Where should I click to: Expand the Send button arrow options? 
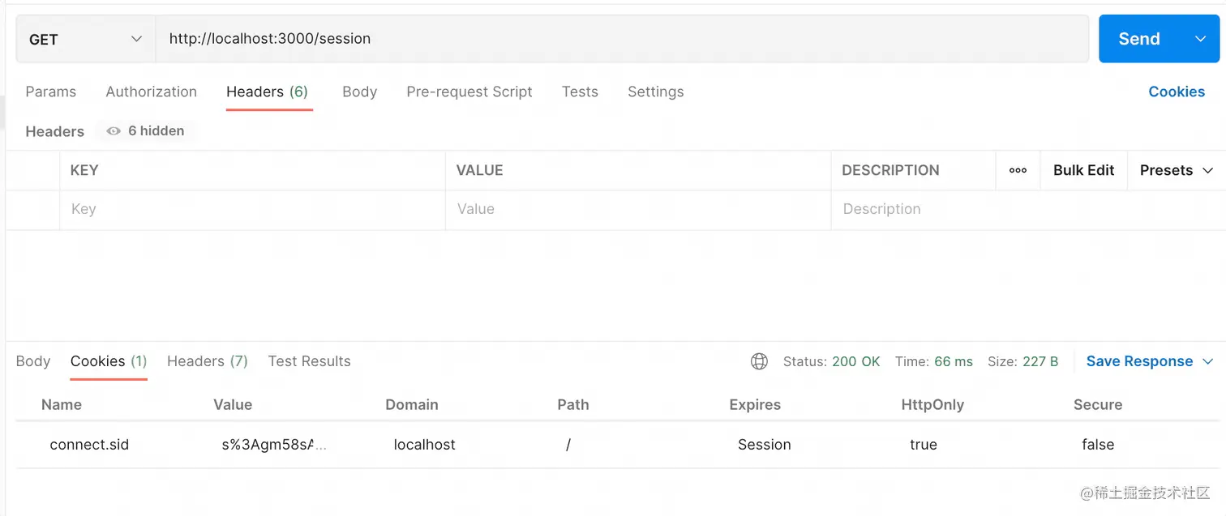[1200, 39]
